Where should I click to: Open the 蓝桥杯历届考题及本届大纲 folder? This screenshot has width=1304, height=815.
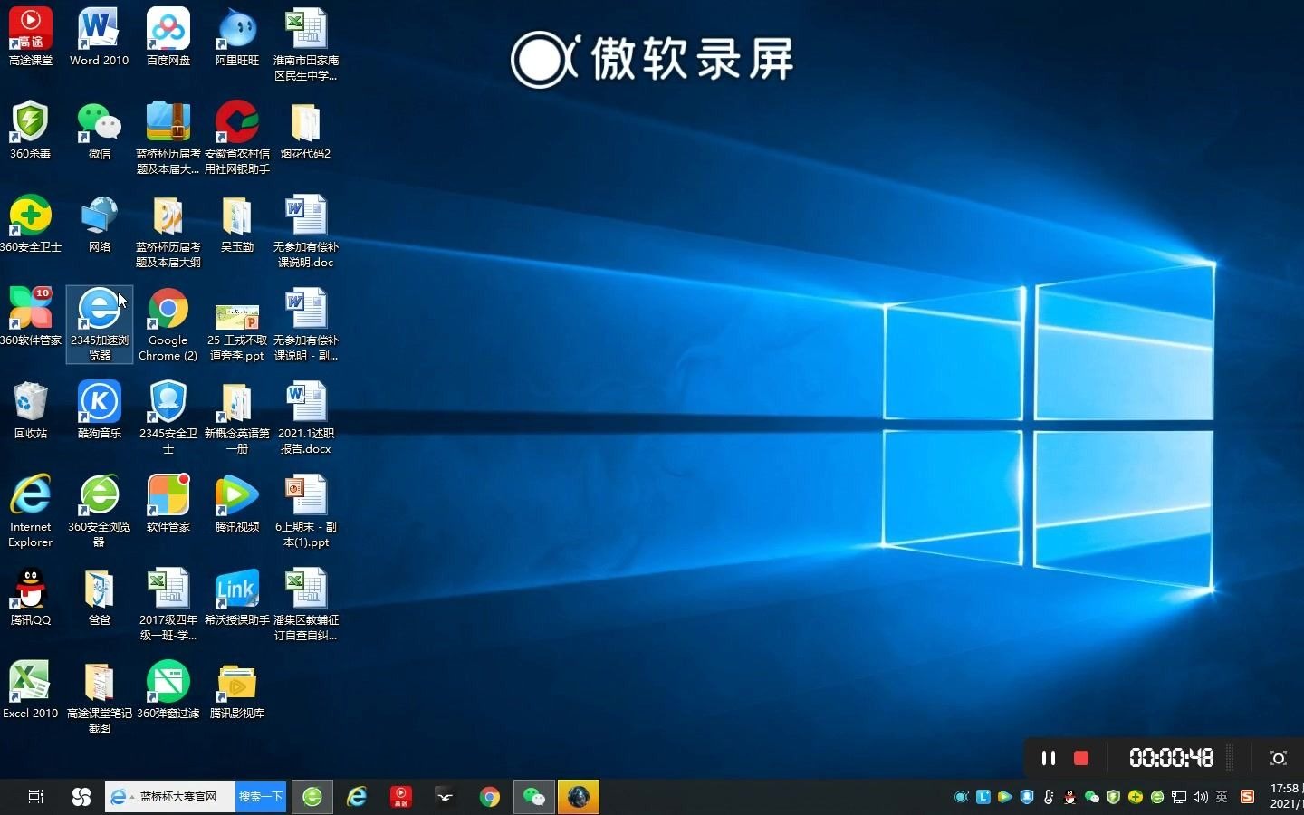pyautogui.click(x=168, y=231)
